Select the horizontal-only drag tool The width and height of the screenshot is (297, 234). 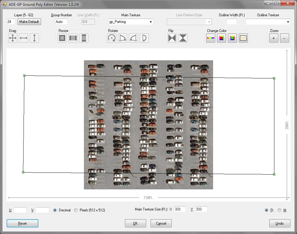point(24,38)
